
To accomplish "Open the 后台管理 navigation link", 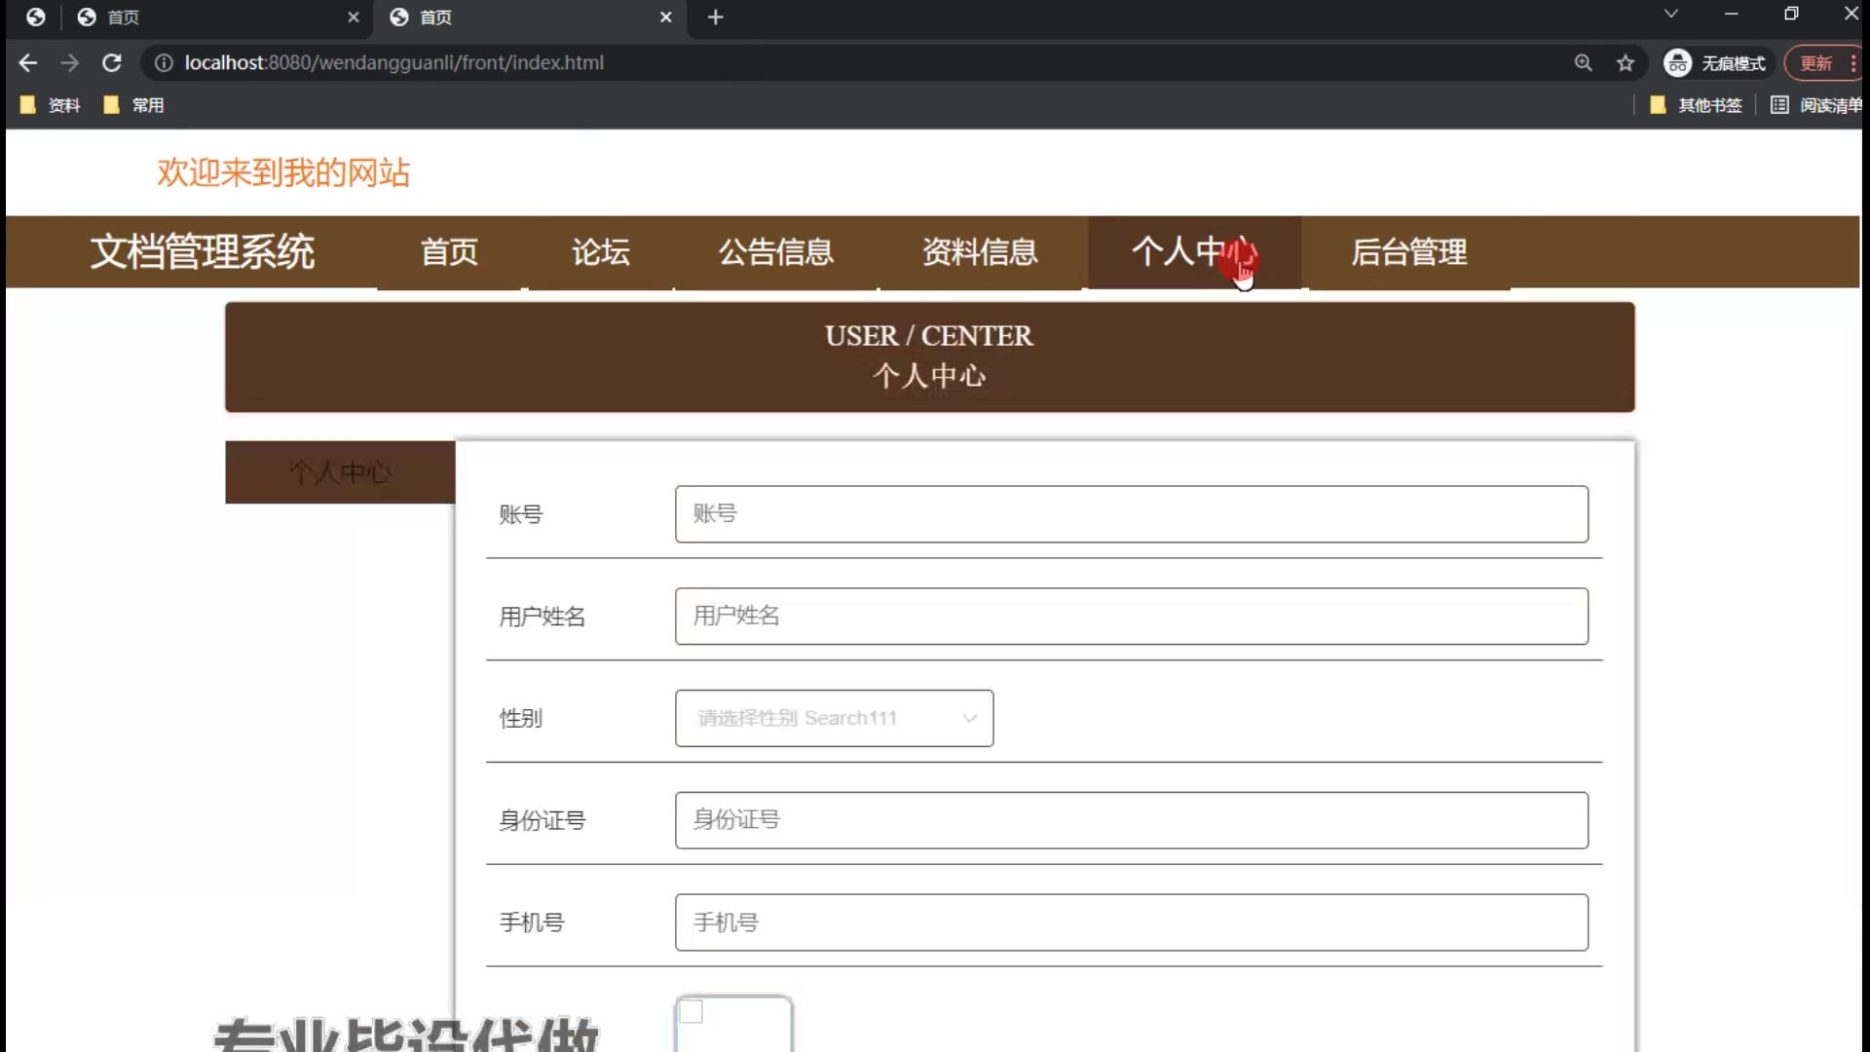I will [x=1408, y=252].
